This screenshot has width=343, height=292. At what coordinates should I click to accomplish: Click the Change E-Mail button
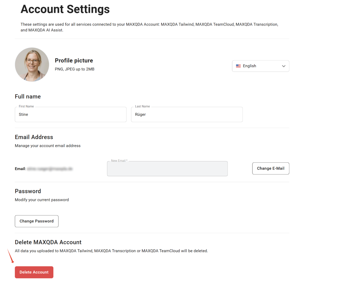271,168
